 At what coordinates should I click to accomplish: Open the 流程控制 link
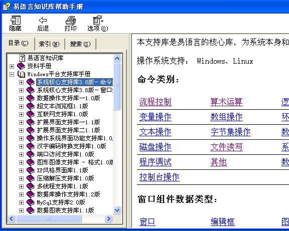pos(156,102)
